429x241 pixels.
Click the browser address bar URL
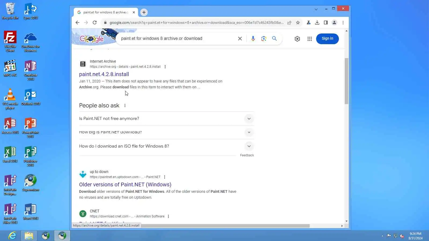pos(197,23)
